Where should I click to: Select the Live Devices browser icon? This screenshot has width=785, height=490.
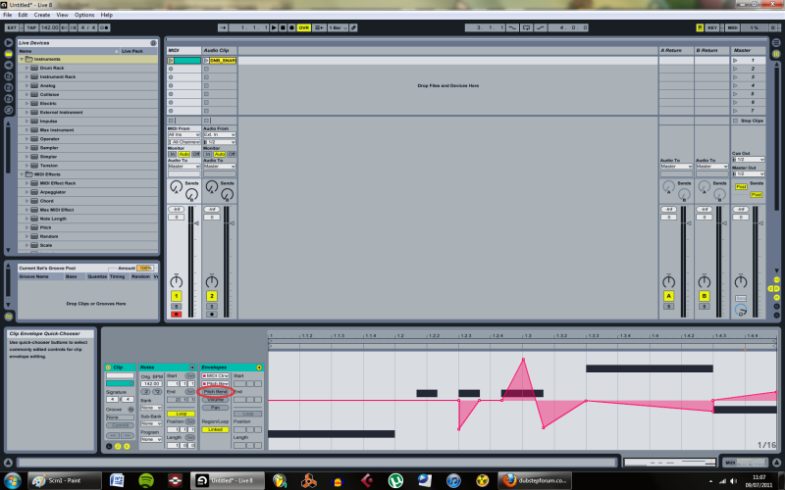pyautogui.click(x=9, y=54)
